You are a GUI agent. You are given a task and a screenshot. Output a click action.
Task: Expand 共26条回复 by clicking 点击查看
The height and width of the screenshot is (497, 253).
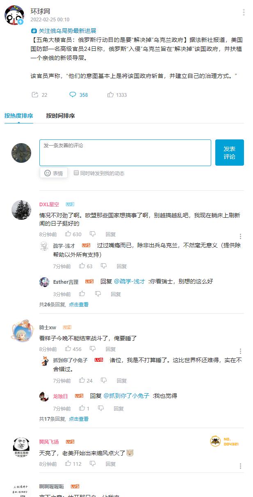(79, 304)
